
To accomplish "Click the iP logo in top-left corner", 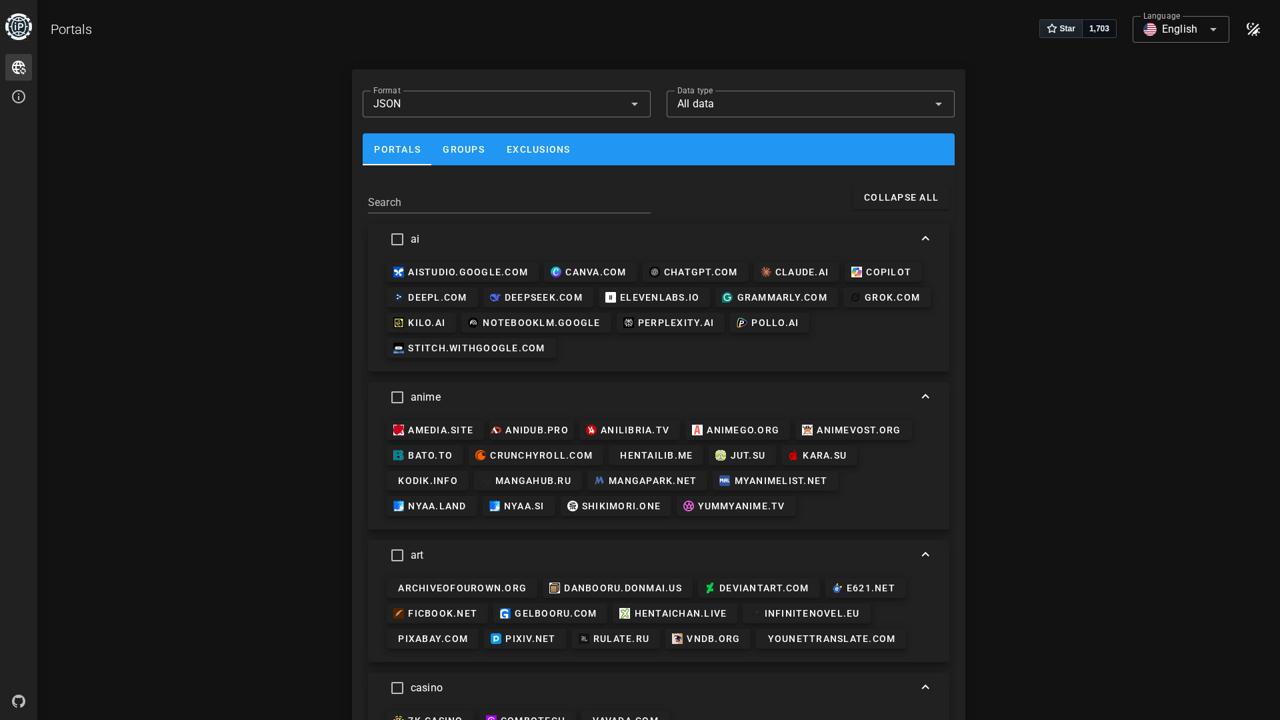I will 19,27.
